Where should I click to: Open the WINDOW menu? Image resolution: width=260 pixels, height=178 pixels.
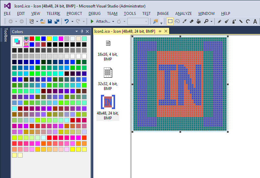pyautogui.click(x=206, y=14)
